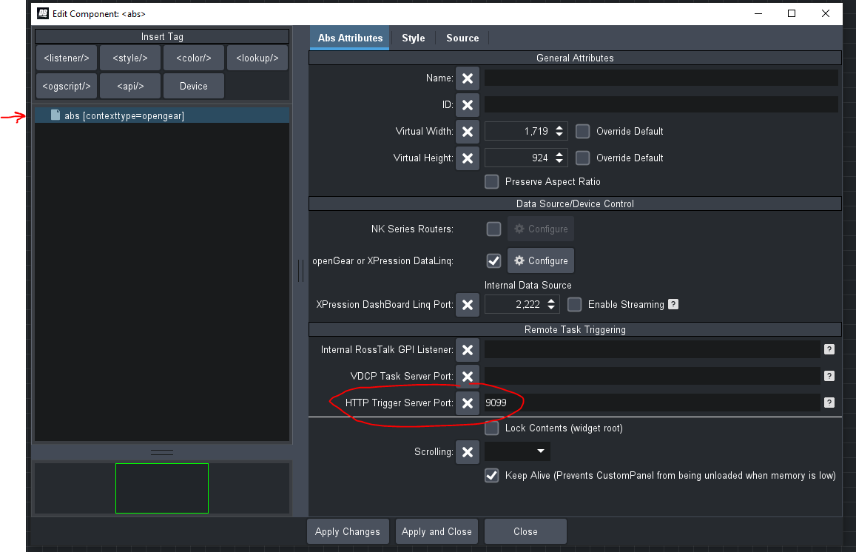Click the horizontal splitter handle above preview

coord(162,452)
